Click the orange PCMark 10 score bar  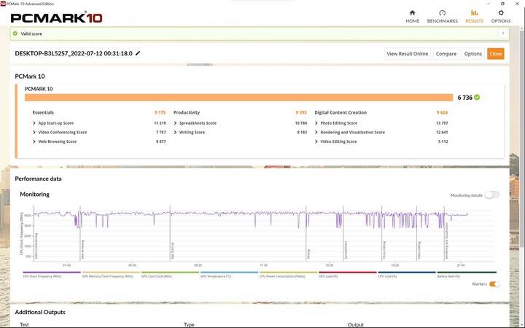[x=238, y=98]
